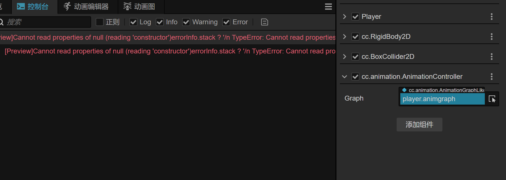
Task: Click the player.animgraph asset field
Action: (442, 99)
